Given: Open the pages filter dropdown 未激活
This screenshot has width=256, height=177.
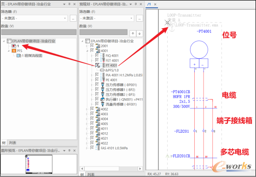Looking at the screenshot, I should tap(34, 18).
